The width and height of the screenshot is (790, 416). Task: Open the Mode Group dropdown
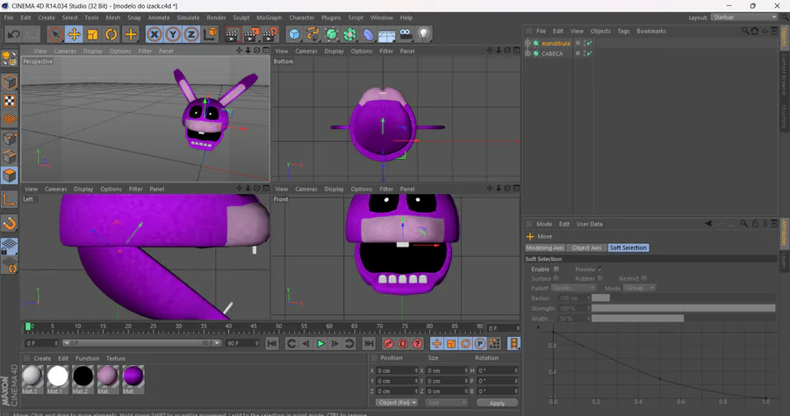[x=639, y=288]
